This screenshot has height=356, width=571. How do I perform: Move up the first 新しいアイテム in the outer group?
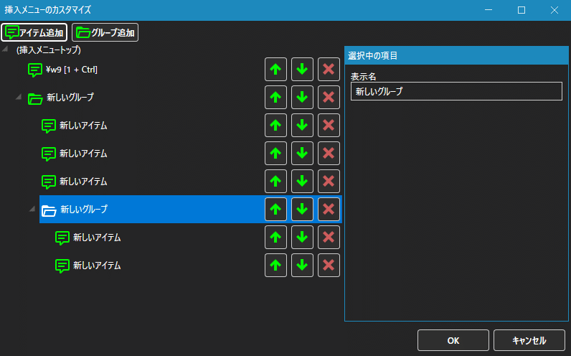(x=275, y=126)
